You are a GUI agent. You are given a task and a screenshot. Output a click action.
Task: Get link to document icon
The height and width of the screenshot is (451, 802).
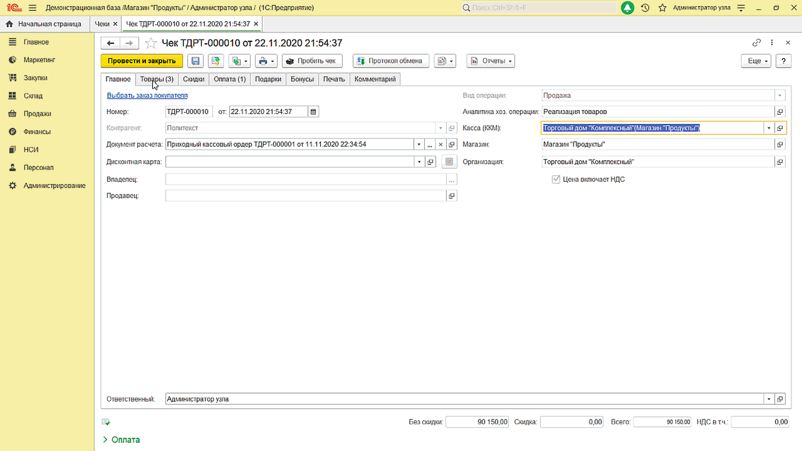coord(756,43)
